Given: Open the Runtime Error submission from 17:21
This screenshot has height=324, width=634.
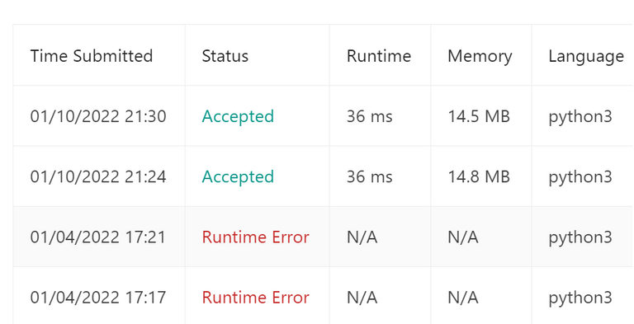Looking at the screenshot, I should pyautogui.click(x=256, y=237).
